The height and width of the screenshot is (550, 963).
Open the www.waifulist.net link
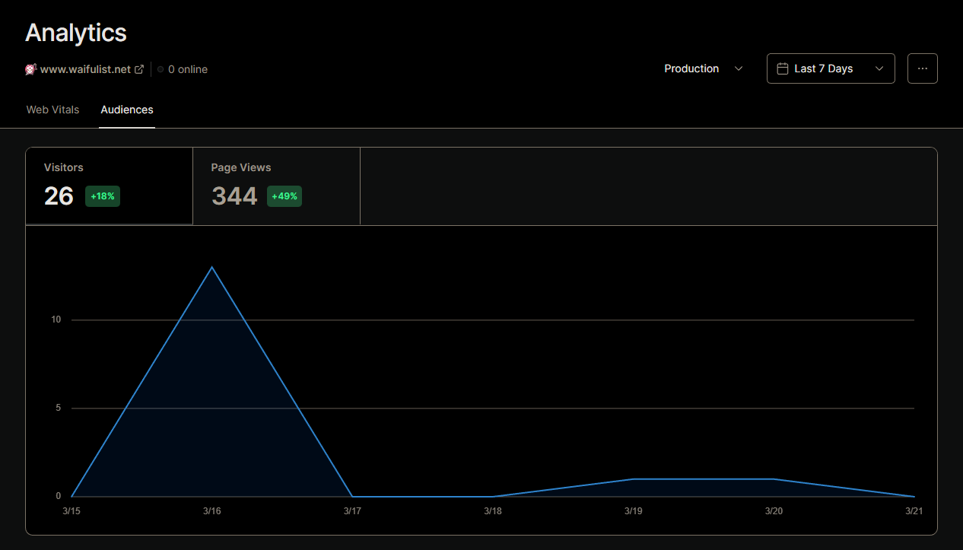coord(85,69)
